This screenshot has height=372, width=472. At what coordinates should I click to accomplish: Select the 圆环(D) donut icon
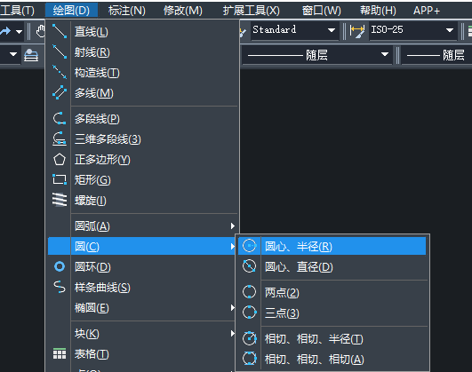point(60,266)
